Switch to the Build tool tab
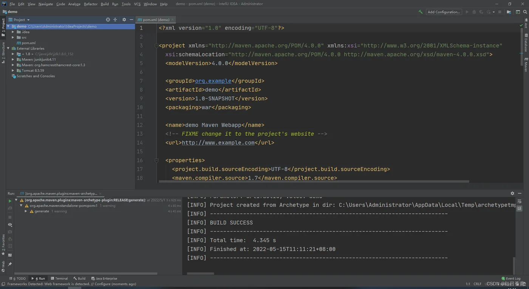529x289 pixels. (79, 278)
